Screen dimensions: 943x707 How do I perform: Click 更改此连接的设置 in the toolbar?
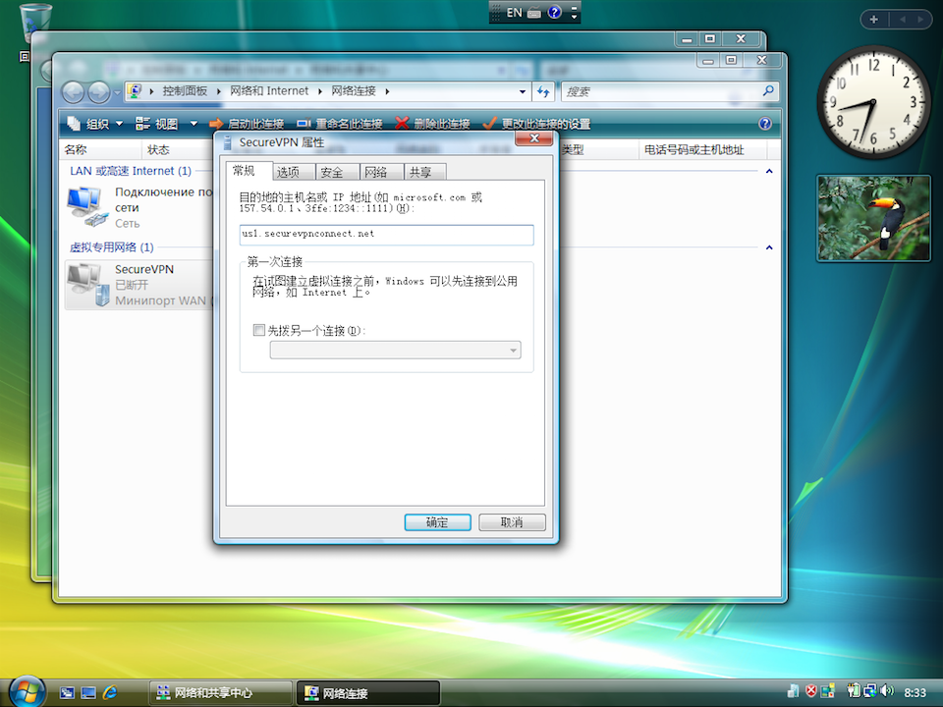[536, 124]
